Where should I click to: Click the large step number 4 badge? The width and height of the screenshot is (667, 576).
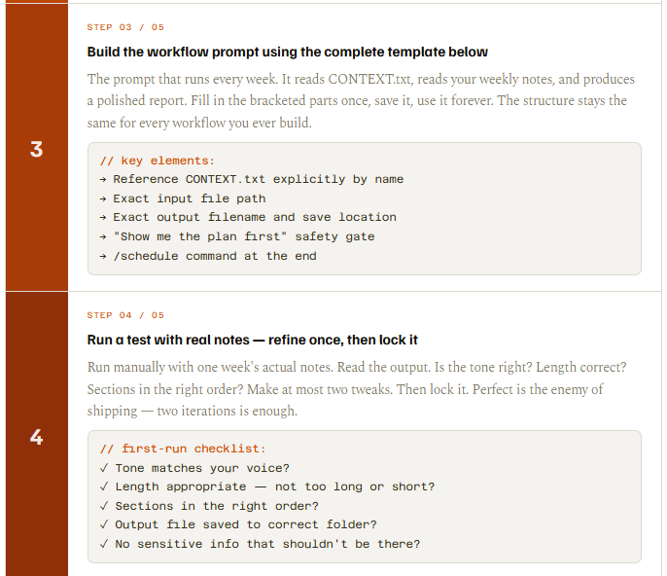click(x=37, y=437)
